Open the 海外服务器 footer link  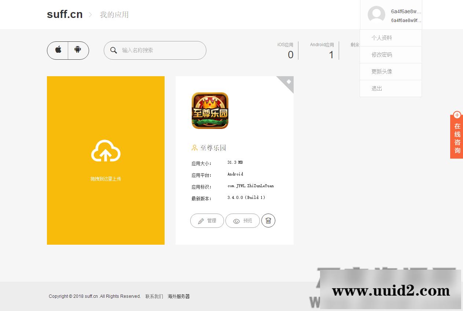[x=179, y=296]
